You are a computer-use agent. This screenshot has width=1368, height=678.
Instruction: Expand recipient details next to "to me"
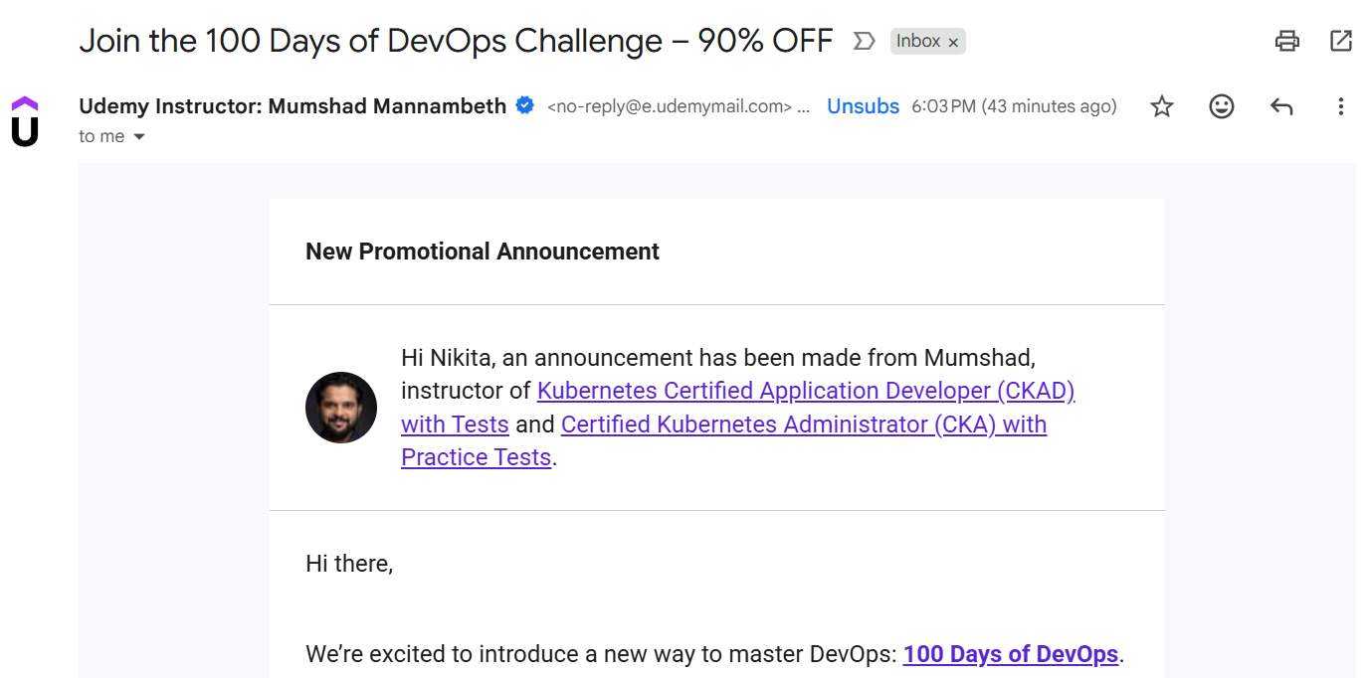coord(139,137)
